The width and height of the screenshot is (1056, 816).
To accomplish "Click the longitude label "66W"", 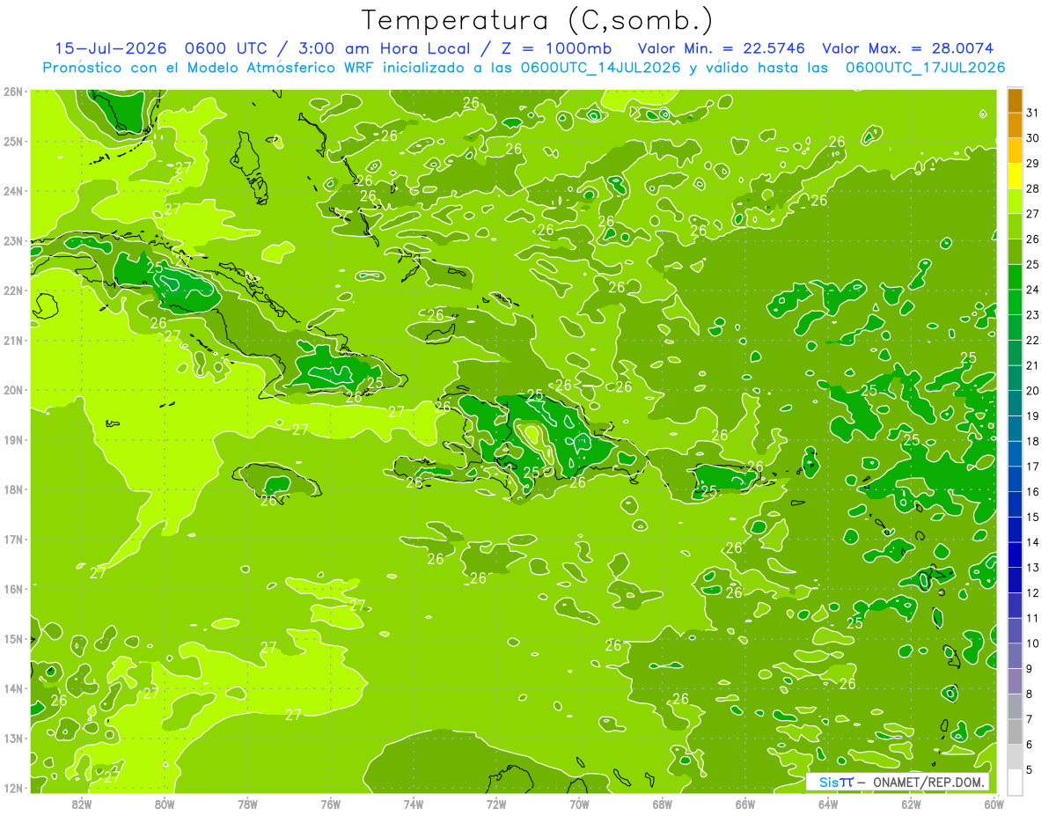I will tap(744, 804).
